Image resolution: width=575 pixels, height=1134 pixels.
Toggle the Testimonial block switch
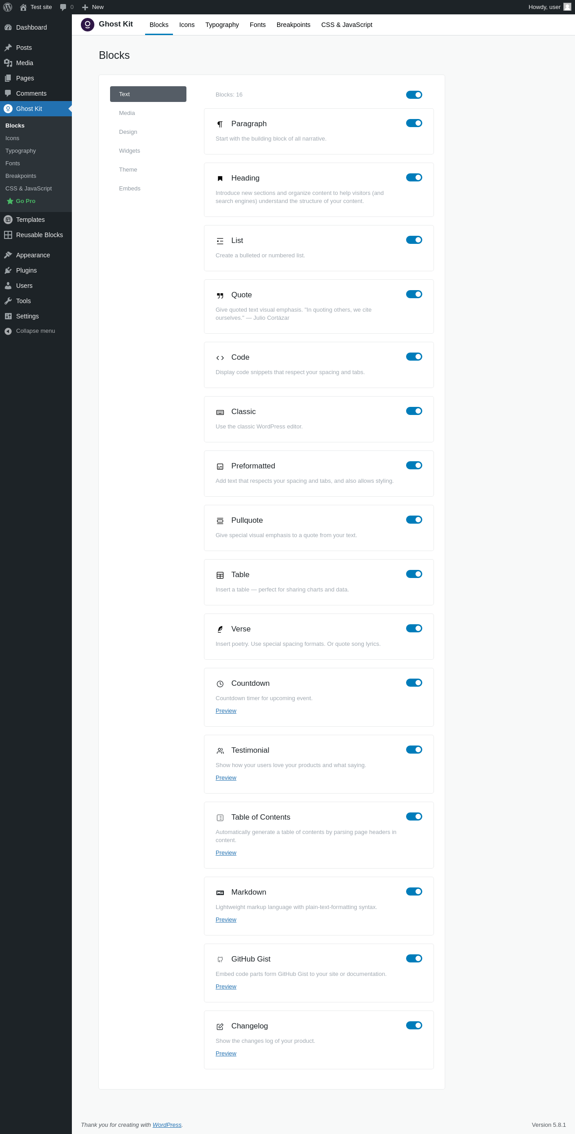tap(414, 750)
